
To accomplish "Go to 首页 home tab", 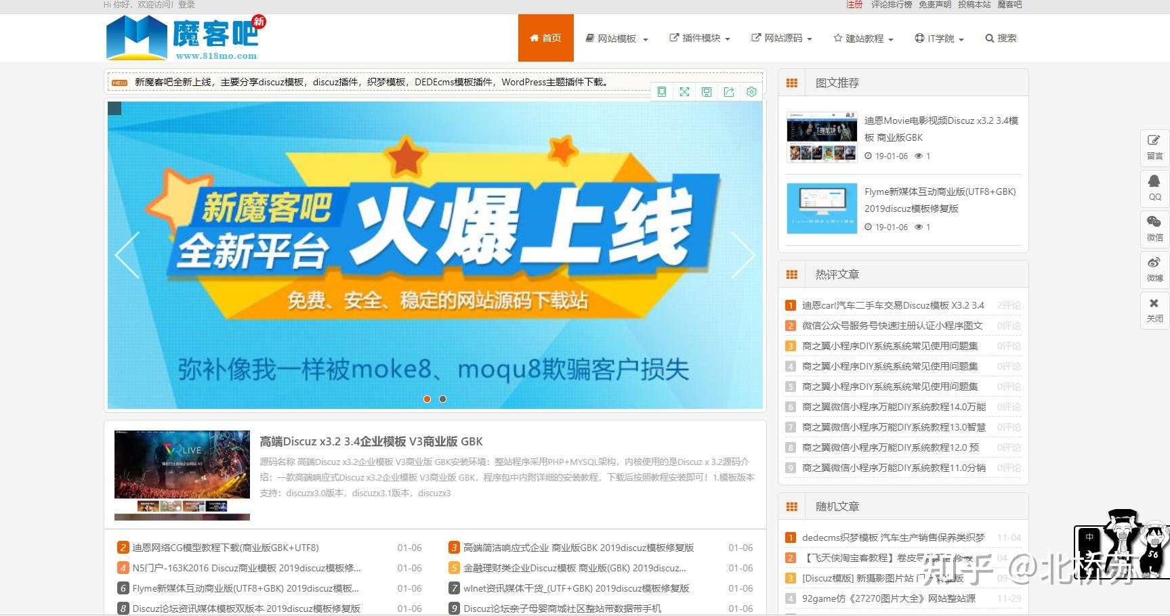I will coord(545,38).
